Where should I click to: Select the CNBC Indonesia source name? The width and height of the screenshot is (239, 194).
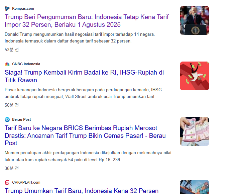26,64
